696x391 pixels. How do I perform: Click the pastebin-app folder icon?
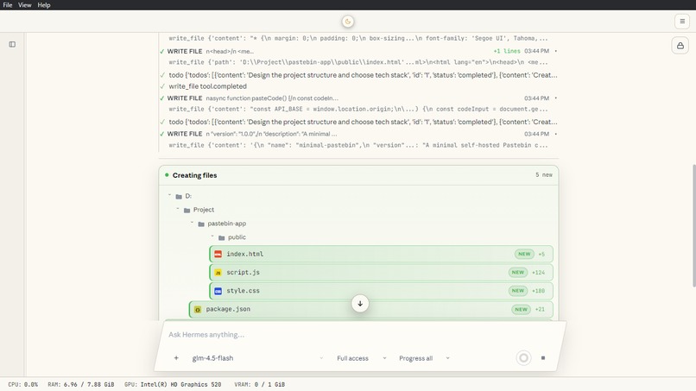[201, 224]
